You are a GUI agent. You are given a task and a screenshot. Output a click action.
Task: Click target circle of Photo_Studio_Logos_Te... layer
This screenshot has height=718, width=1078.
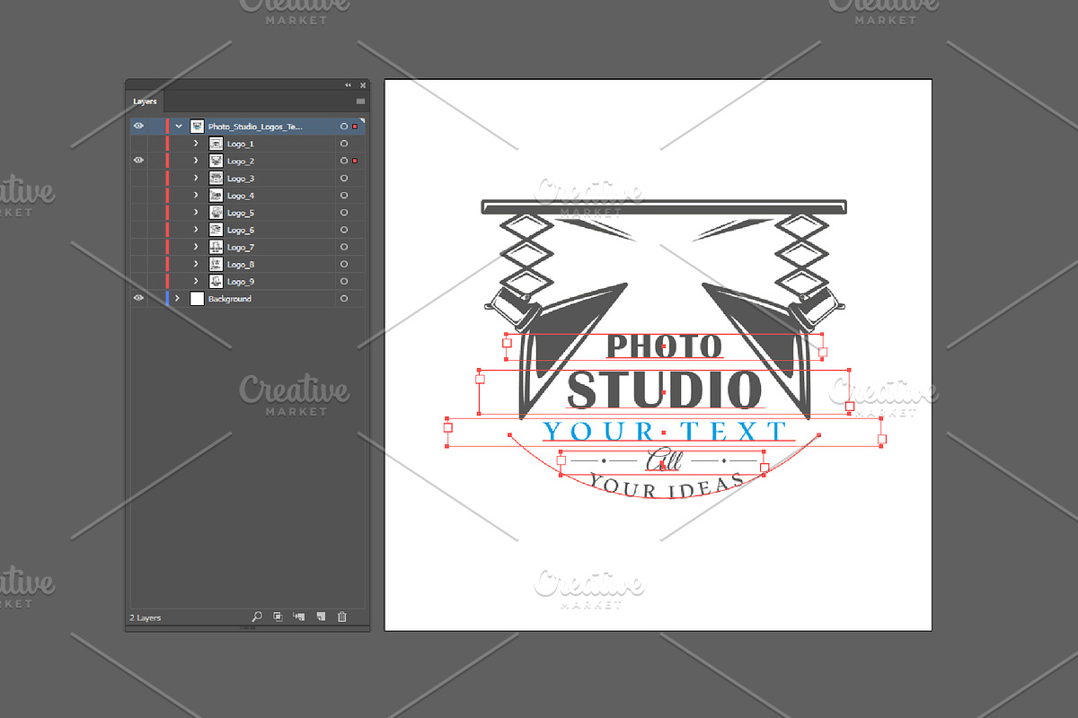tap(344, 127)
